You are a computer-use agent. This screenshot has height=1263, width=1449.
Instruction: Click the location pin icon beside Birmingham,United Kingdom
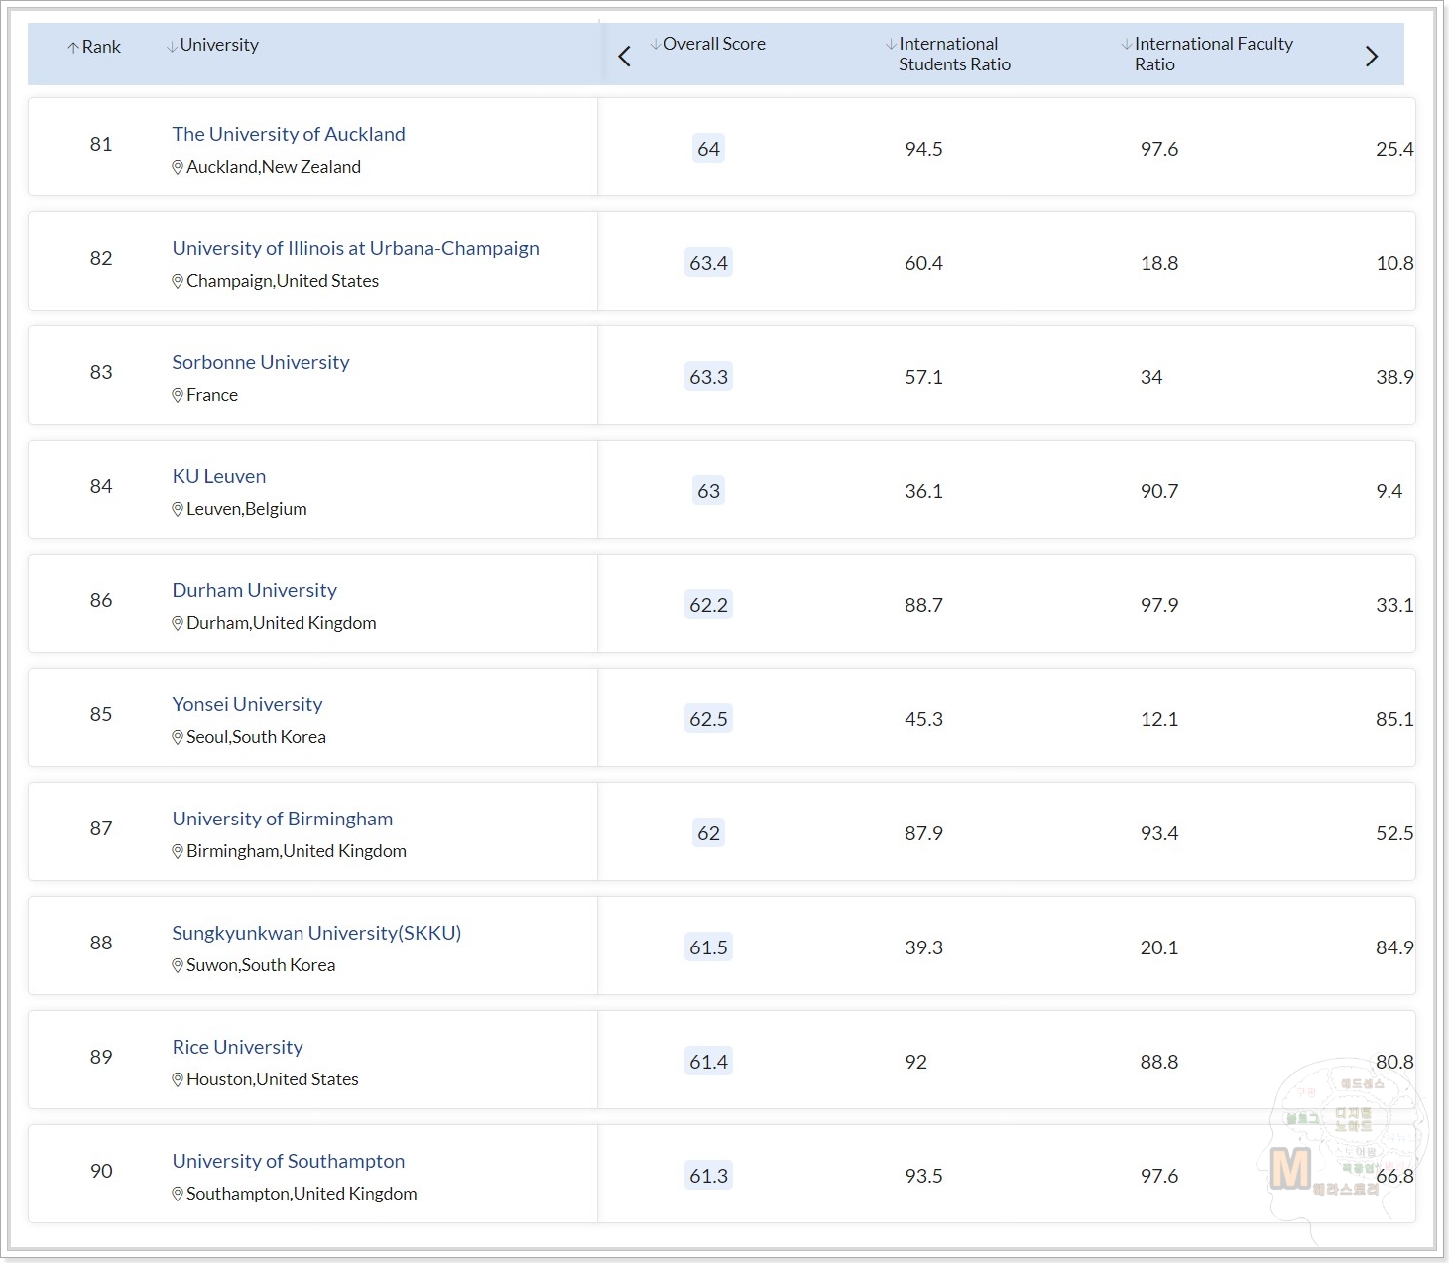[x=178, y=851]
